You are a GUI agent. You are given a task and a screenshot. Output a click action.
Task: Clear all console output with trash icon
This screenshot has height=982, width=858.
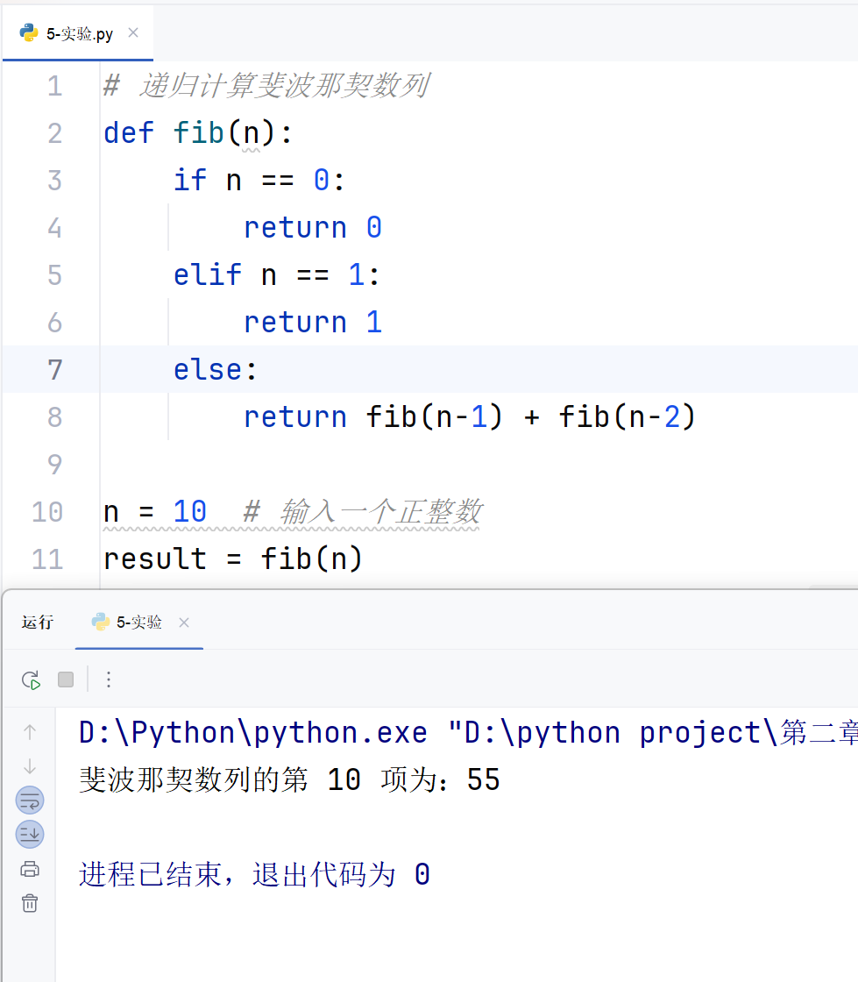tap(30, 903)
